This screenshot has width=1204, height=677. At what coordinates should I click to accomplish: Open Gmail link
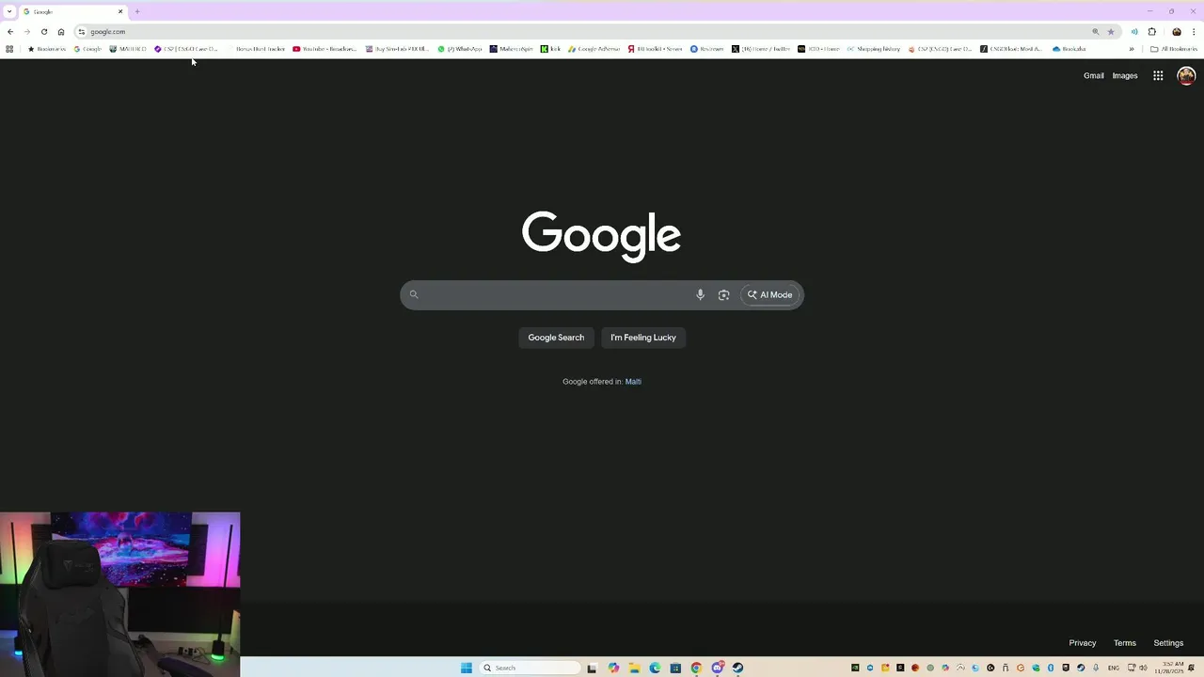point(1093,75)
